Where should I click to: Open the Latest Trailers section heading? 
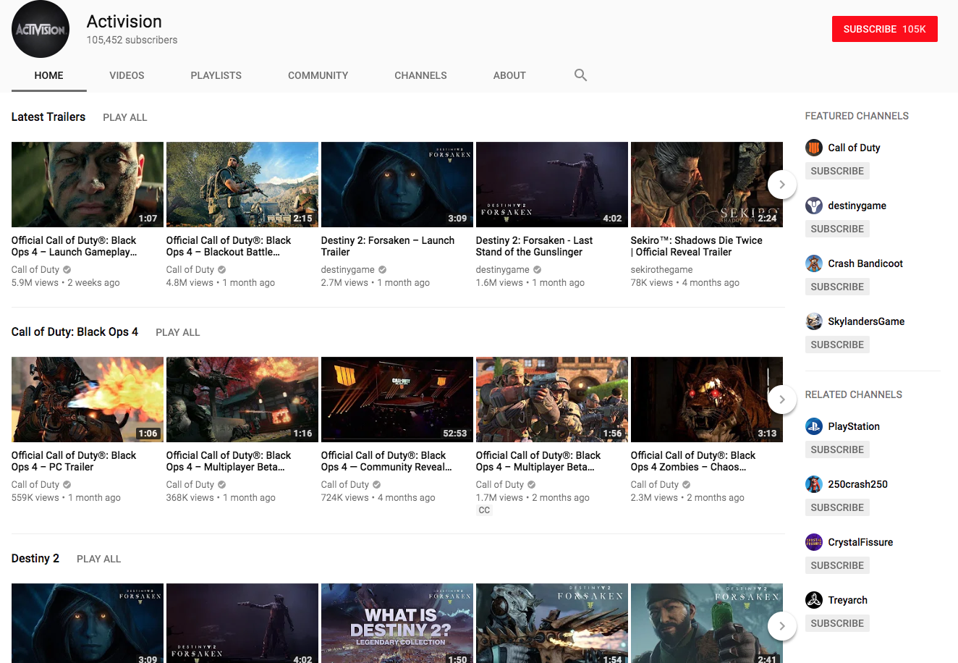click(x=48, y=117)
